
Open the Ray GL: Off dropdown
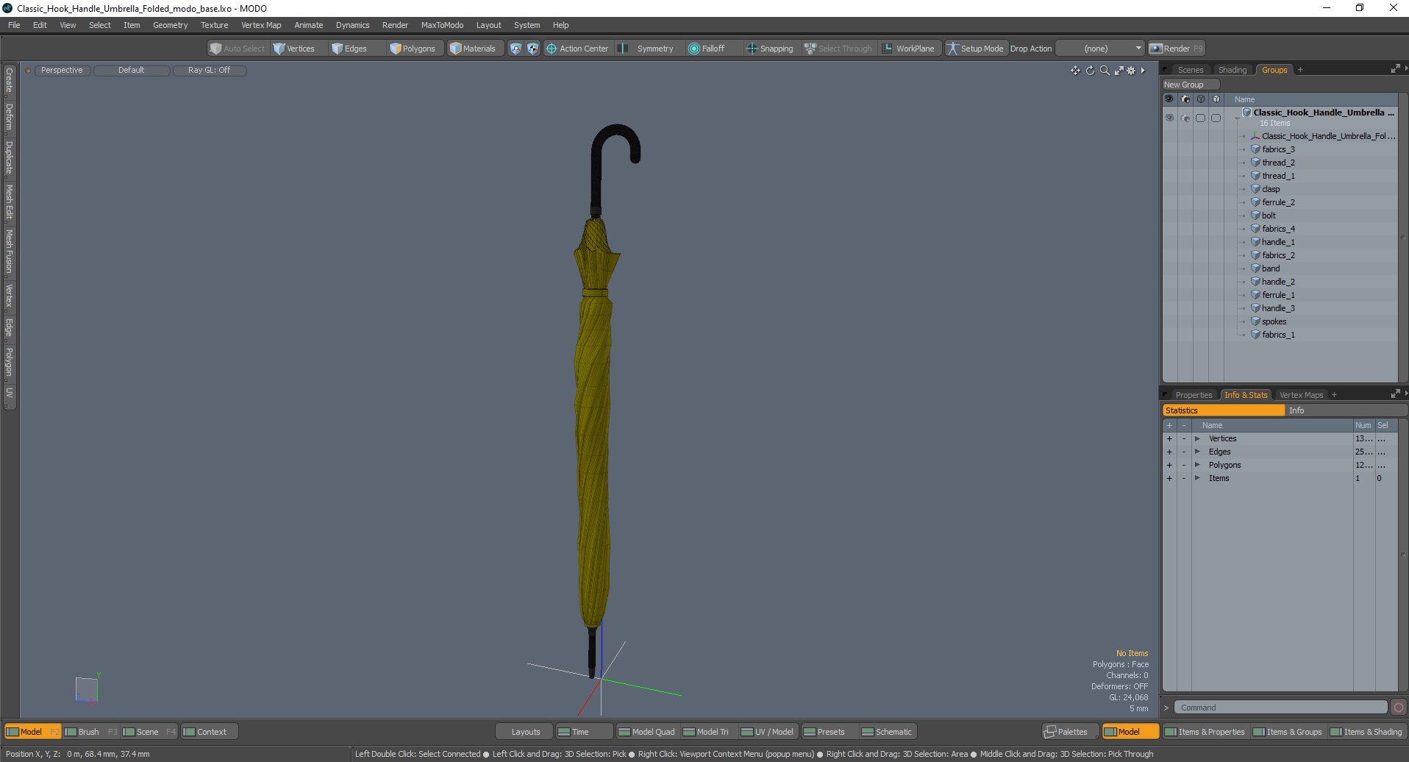click(210, 71)
